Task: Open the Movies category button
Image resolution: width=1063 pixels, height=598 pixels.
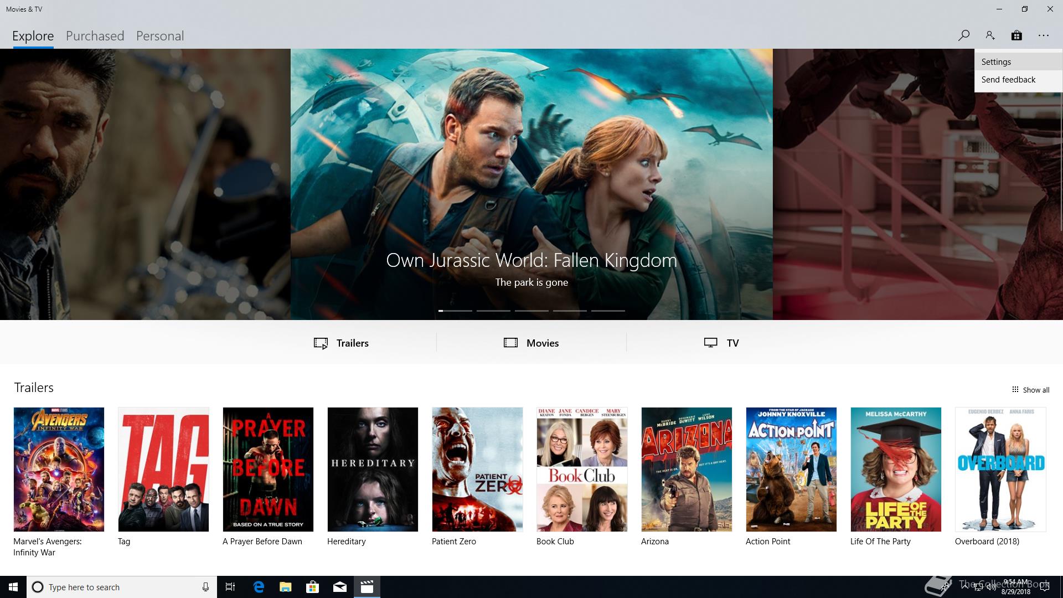Action: point(531,343)
